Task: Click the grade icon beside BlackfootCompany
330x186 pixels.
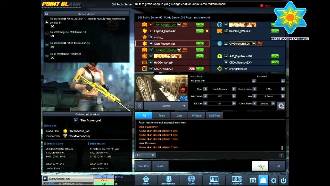Action: click(65, 136)
